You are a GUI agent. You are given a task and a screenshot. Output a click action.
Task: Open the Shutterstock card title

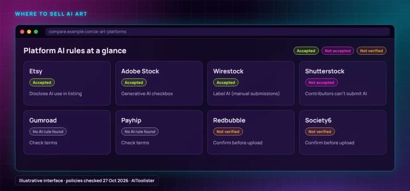click(324, 71)
